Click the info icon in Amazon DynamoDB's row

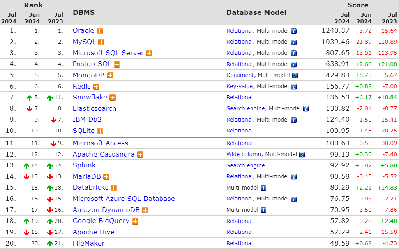coord(263,210)
